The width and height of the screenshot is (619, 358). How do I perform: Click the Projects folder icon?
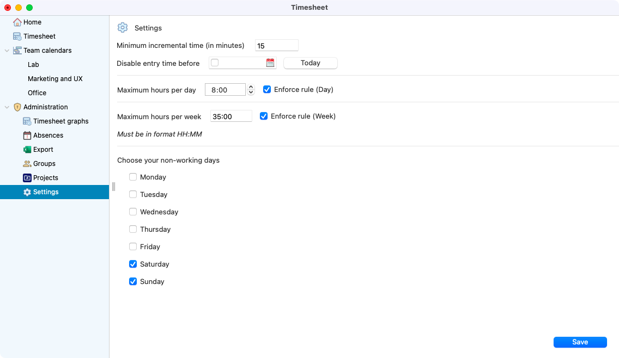tap(27, 178)
